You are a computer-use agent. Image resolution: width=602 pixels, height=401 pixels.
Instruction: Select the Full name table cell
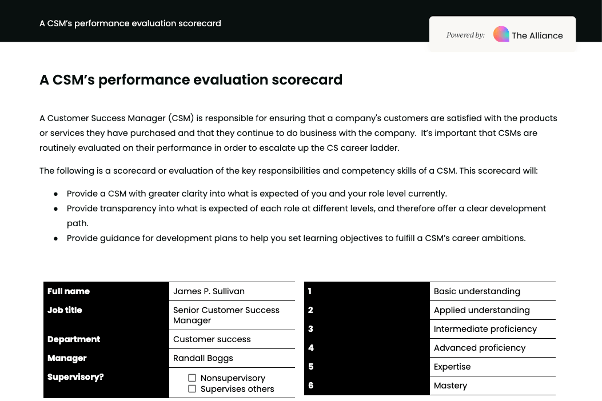click(69, 291)
